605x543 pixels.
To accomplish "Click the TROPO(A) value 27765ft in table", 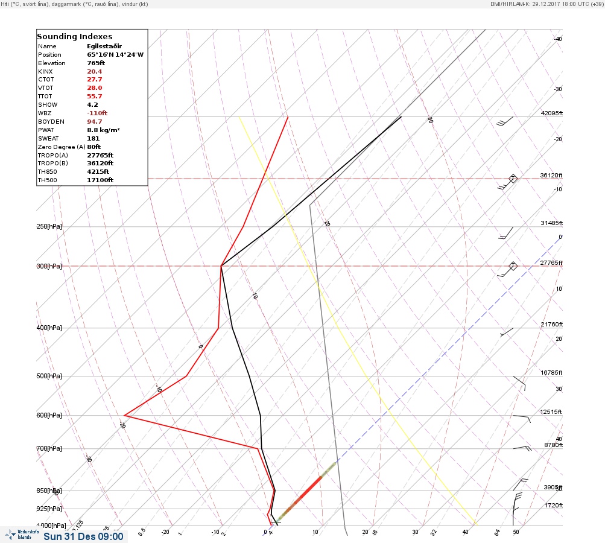I will (100, 155).
